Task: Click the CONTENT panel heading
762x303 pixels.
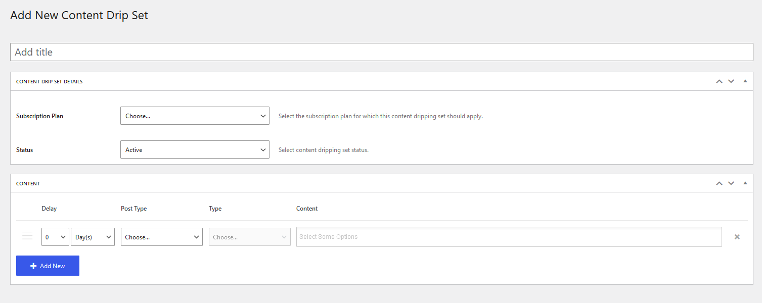Action: pos(28,183)
